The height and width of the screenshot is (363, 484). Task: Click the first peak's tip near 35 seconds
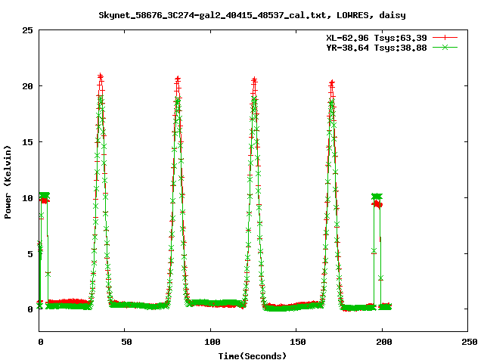[x=100, y=76]
